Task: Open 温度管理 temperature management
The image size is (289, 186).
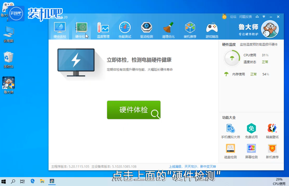Action: pos(103,30)
